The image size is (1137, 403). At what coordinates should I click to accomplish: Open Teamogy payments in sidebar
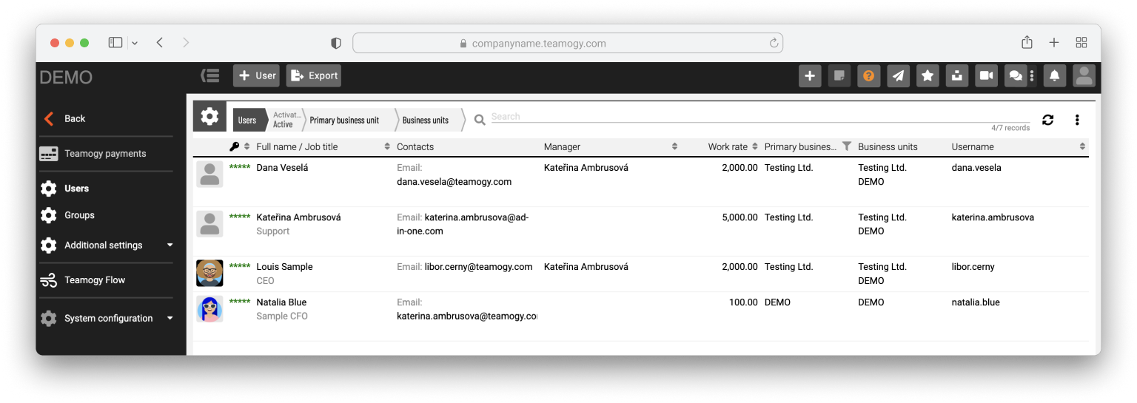coord(104,154)
